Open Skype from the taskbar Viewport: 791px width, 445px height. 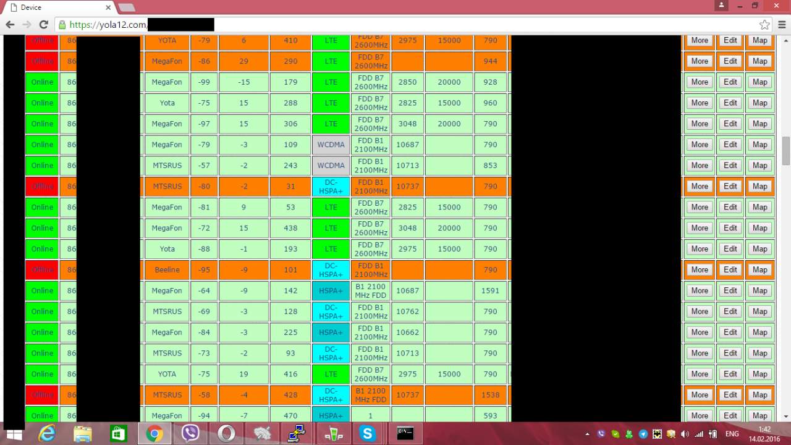click(x=368, y=434)
